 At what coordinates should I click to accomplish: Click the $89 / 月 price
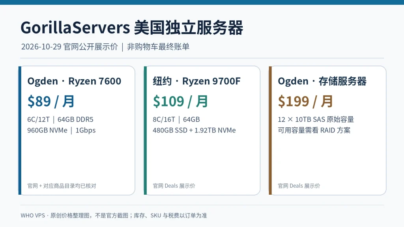(51, 101)
